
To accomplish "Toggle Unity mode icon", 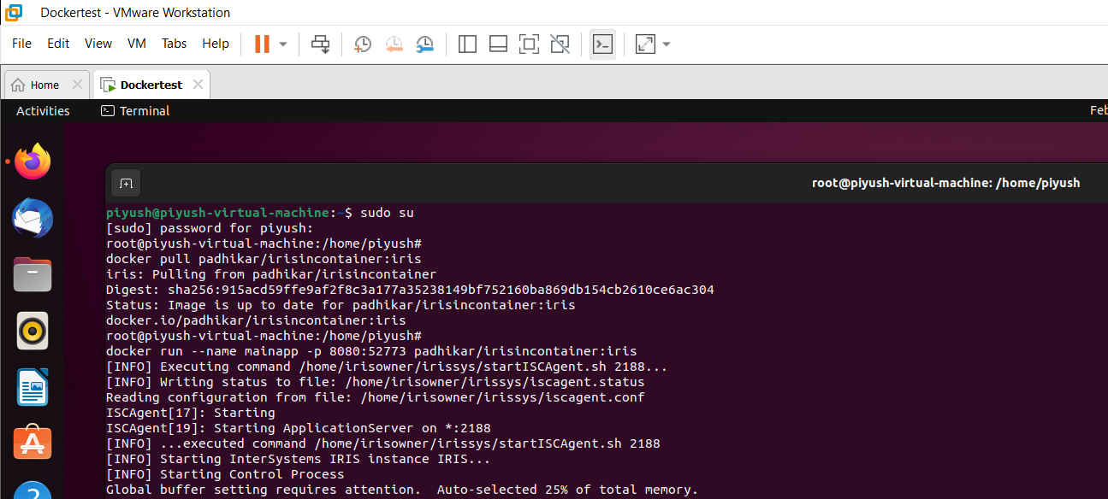I will 560,44.
